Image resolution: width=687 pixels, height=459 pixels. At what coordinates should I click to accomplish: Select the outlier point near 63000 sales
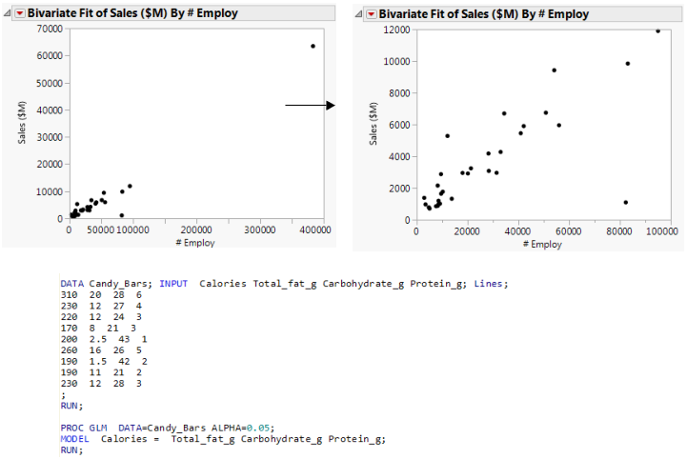pos(313,46)
